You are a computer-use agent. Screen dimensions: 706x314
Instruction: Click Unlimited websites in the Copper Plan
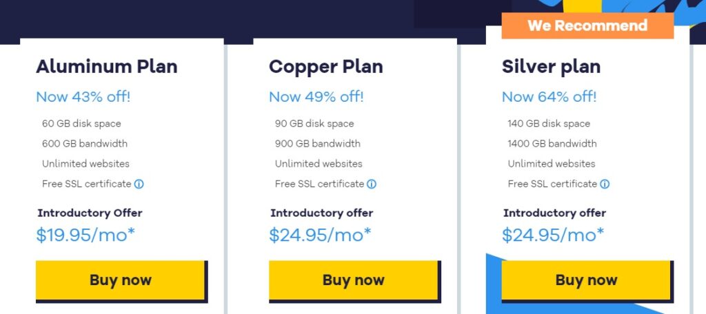(x=319, y=164)
